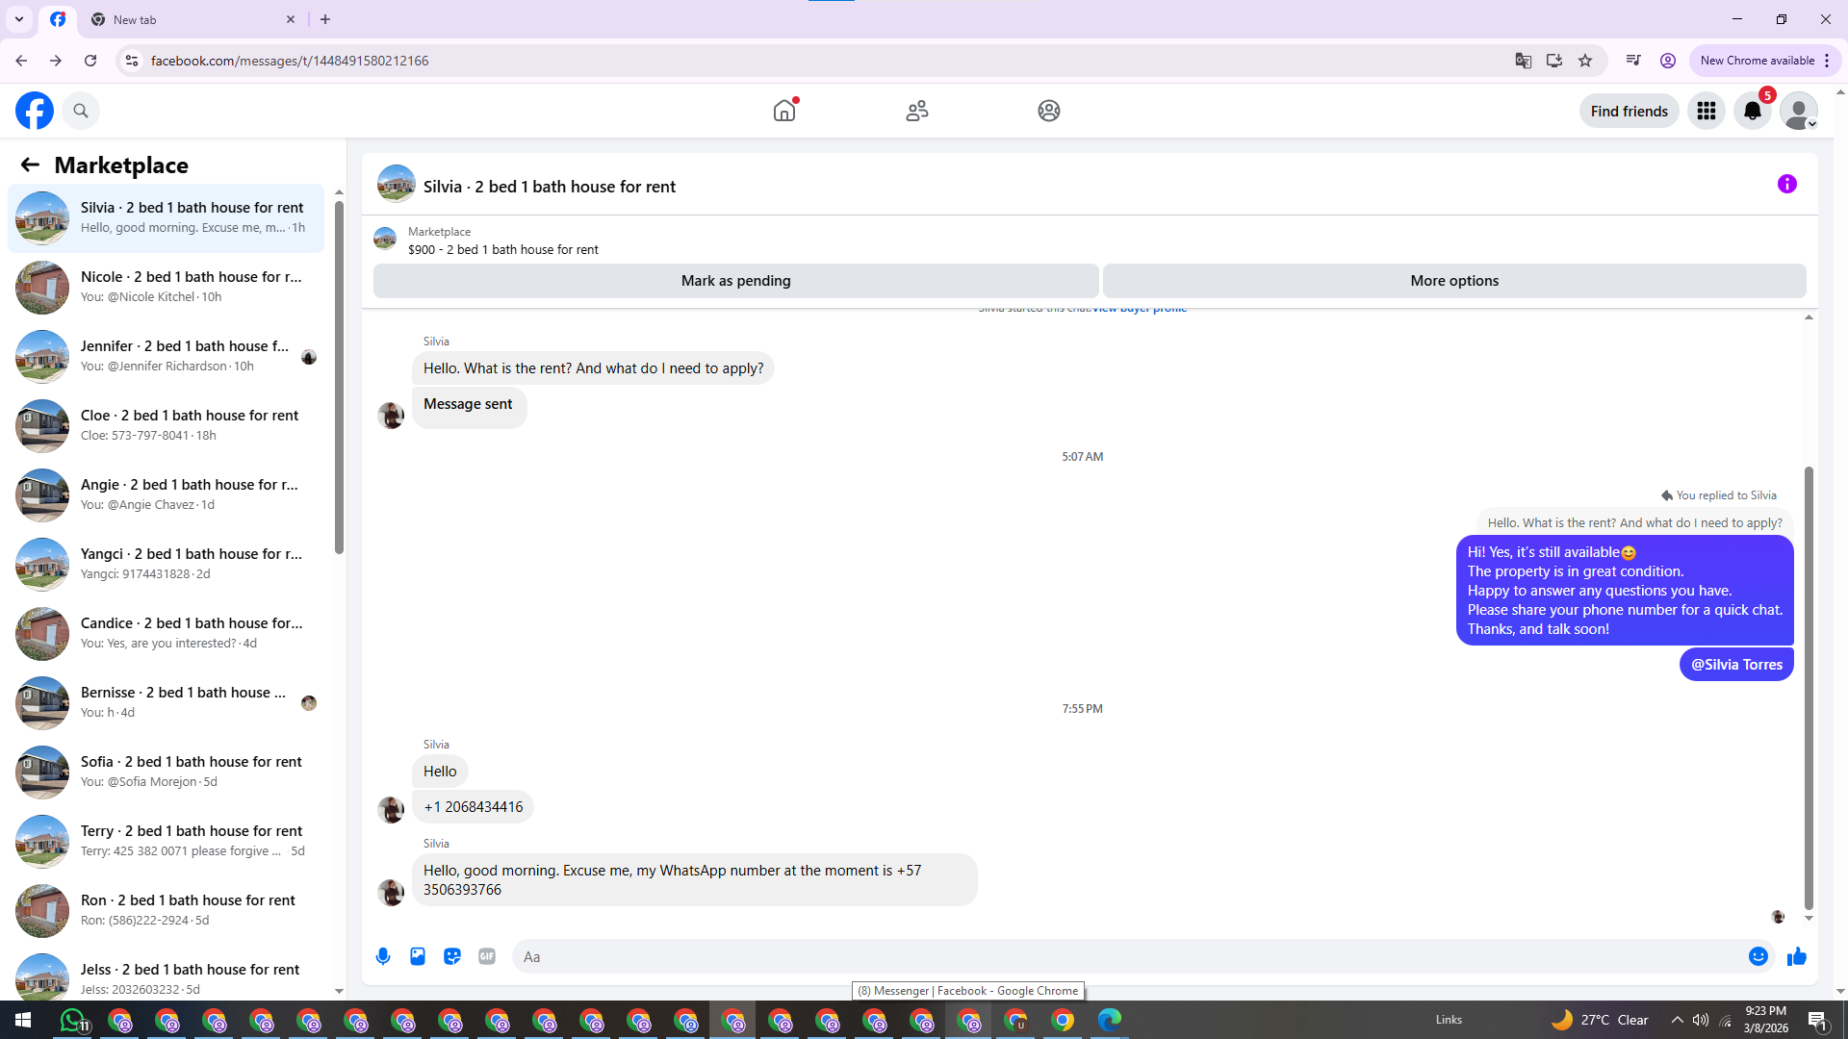Click More options button
Image resolution: width=1848 pixels, height=1039 pixels.
1453,281
